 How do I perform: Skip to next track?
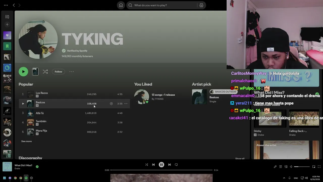[170, 165]
